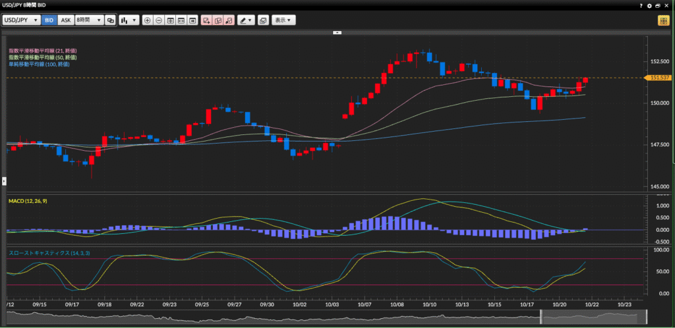
Task: Open the 表示 display menu
Action: [284, 20]
